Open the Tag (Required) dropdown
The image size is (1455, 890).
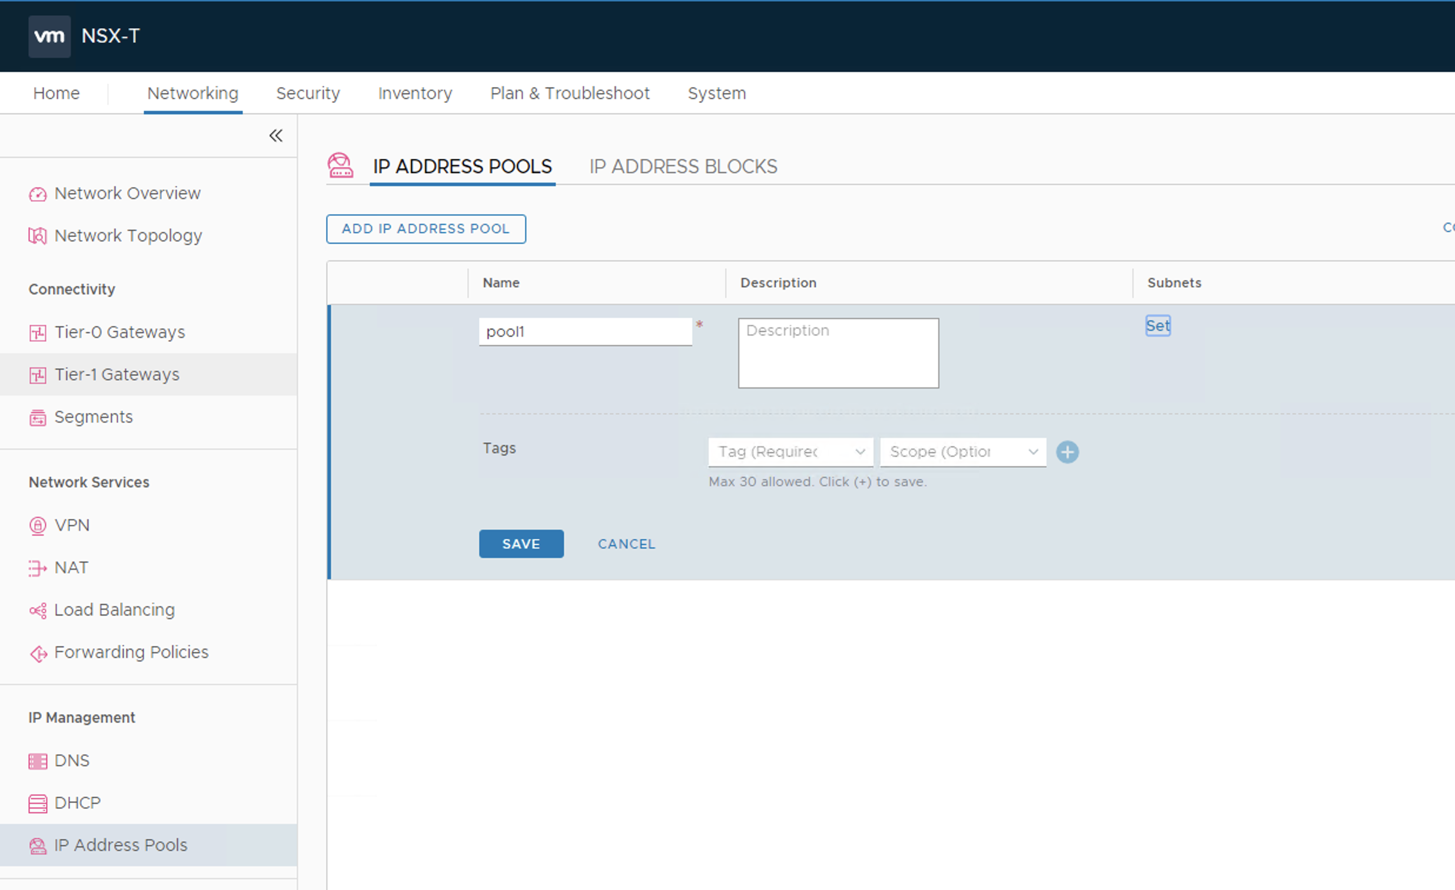[x=790, y=452]
